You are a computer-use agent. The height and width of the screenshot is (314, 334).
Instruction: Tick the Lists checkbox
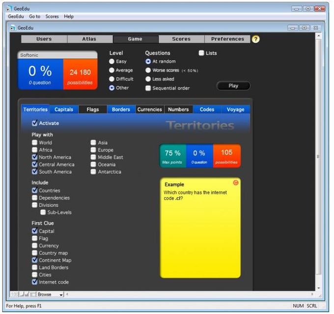coord(201,53)
